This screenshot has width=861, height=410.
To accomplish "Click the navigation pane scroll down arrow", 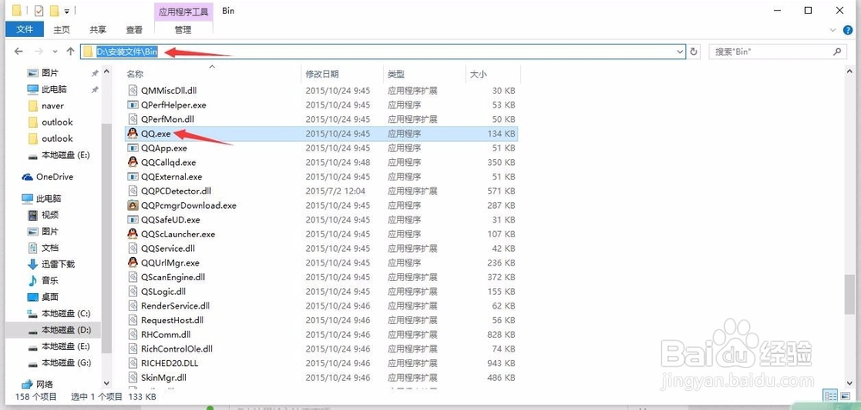I will click(x=107, y=384).
